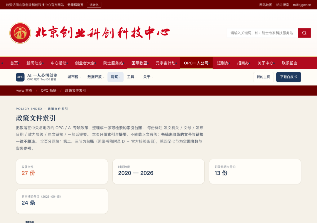This screenshot has height=223, width=317.
Task: Click the 时间跨度 2020 — 2026 card
Action: [158, 171]
